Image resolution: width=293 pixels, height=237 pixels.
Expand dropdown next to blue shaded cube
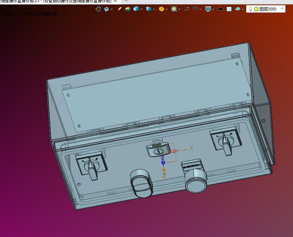point(141,9)
